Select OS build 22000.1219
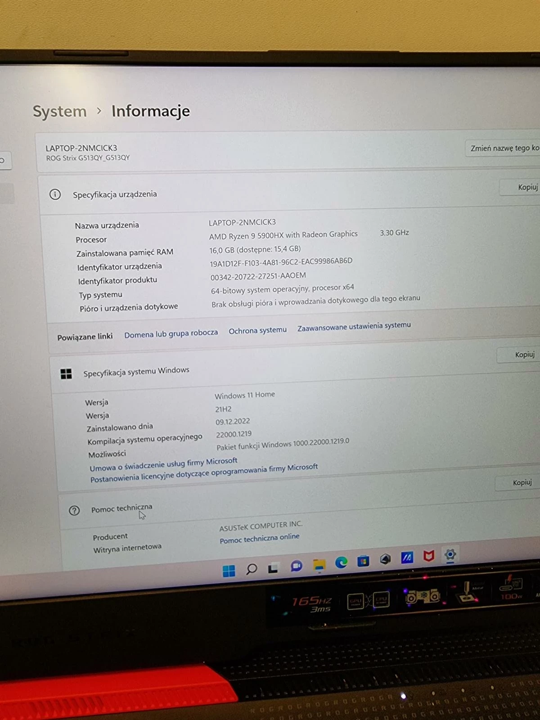This screenshot has height=720, width=540. pos(234,434)
